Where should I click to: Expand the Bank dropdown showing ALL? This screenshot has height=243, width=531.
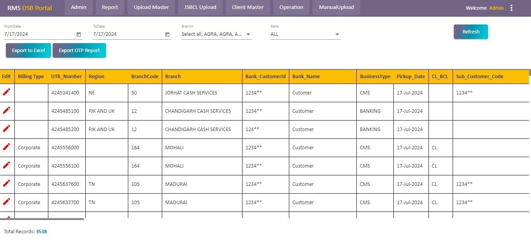337,34
